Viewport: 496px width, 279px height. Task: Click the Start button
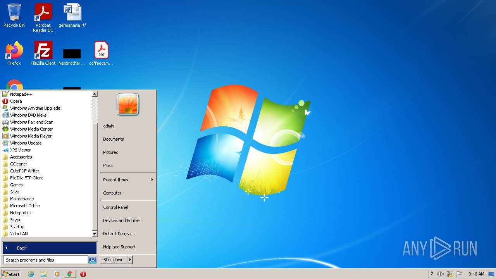pyautogui.click(x=11, y=274)
